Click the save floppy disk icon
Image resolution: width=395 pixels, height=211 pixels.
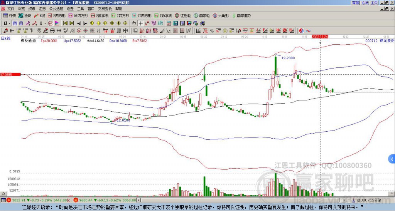(189, 23)
